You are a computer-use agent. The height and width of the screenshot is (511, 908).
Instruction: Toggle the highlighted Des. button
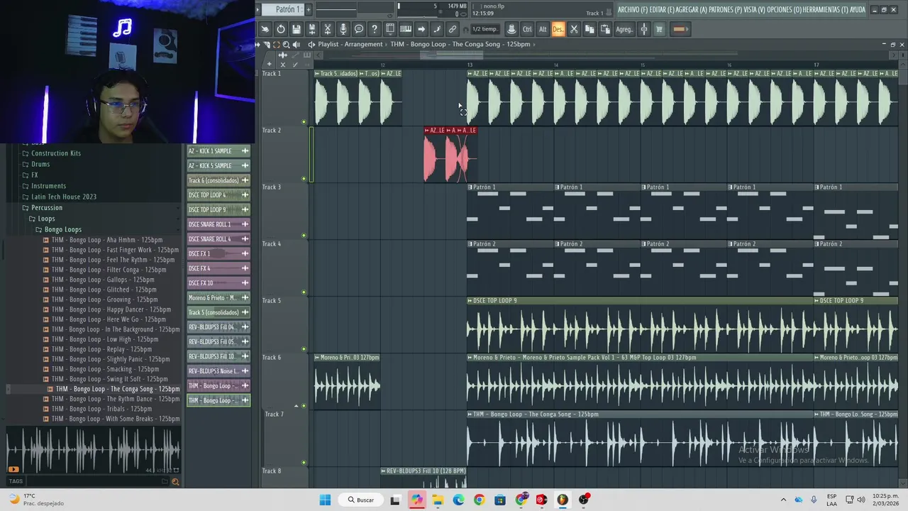coord(558,29)
